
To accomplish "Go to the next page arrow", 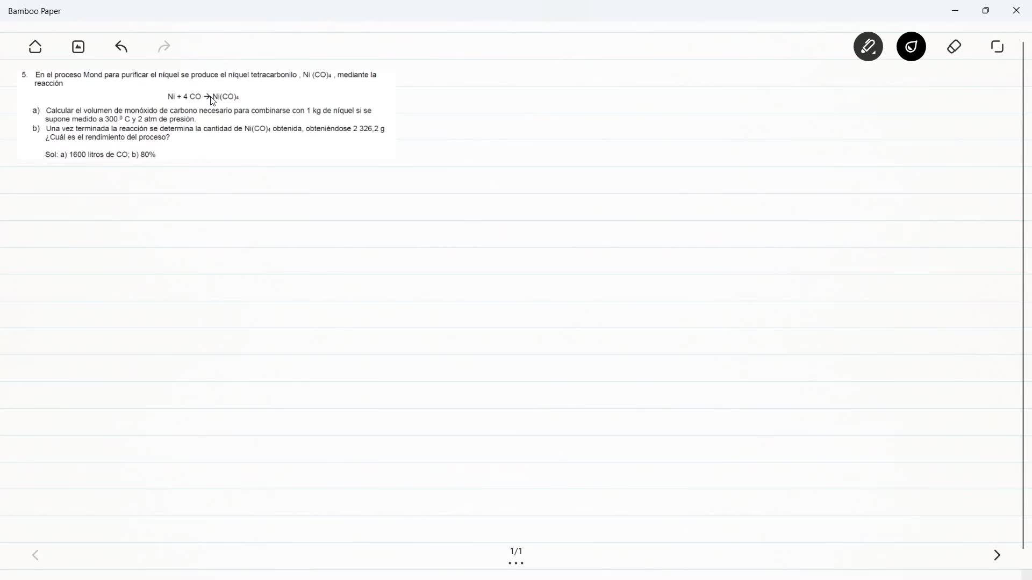I will click(x=997, y=555).
